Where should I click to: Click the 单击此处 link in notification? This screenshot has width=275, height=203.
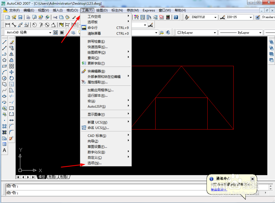pos(219,189)
